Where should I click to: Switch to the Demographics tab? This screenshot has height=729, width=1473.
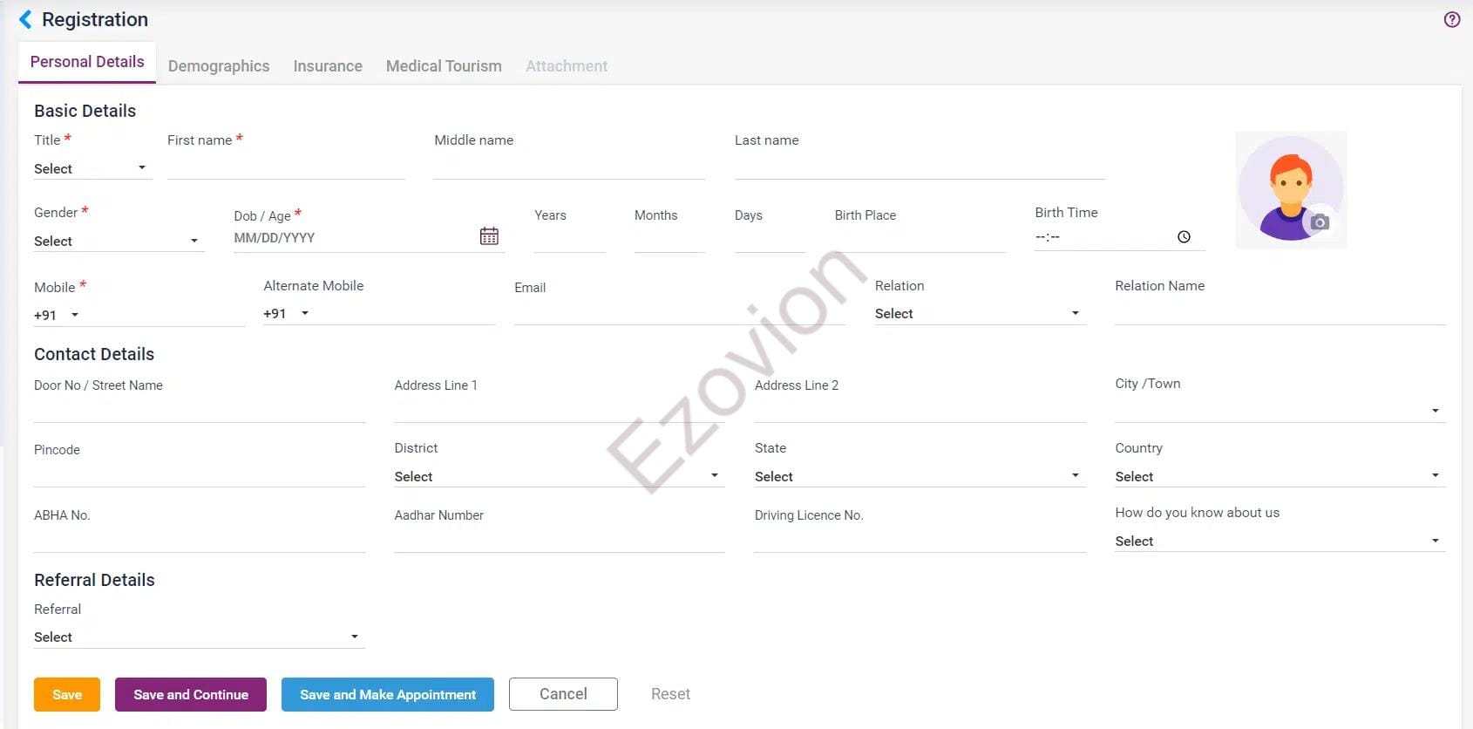[219, 66]
